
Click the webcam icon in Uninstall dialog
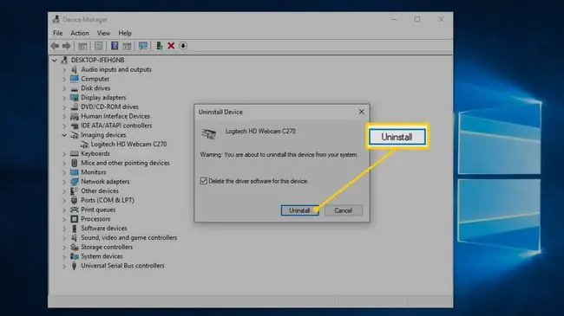coord(209,133)
